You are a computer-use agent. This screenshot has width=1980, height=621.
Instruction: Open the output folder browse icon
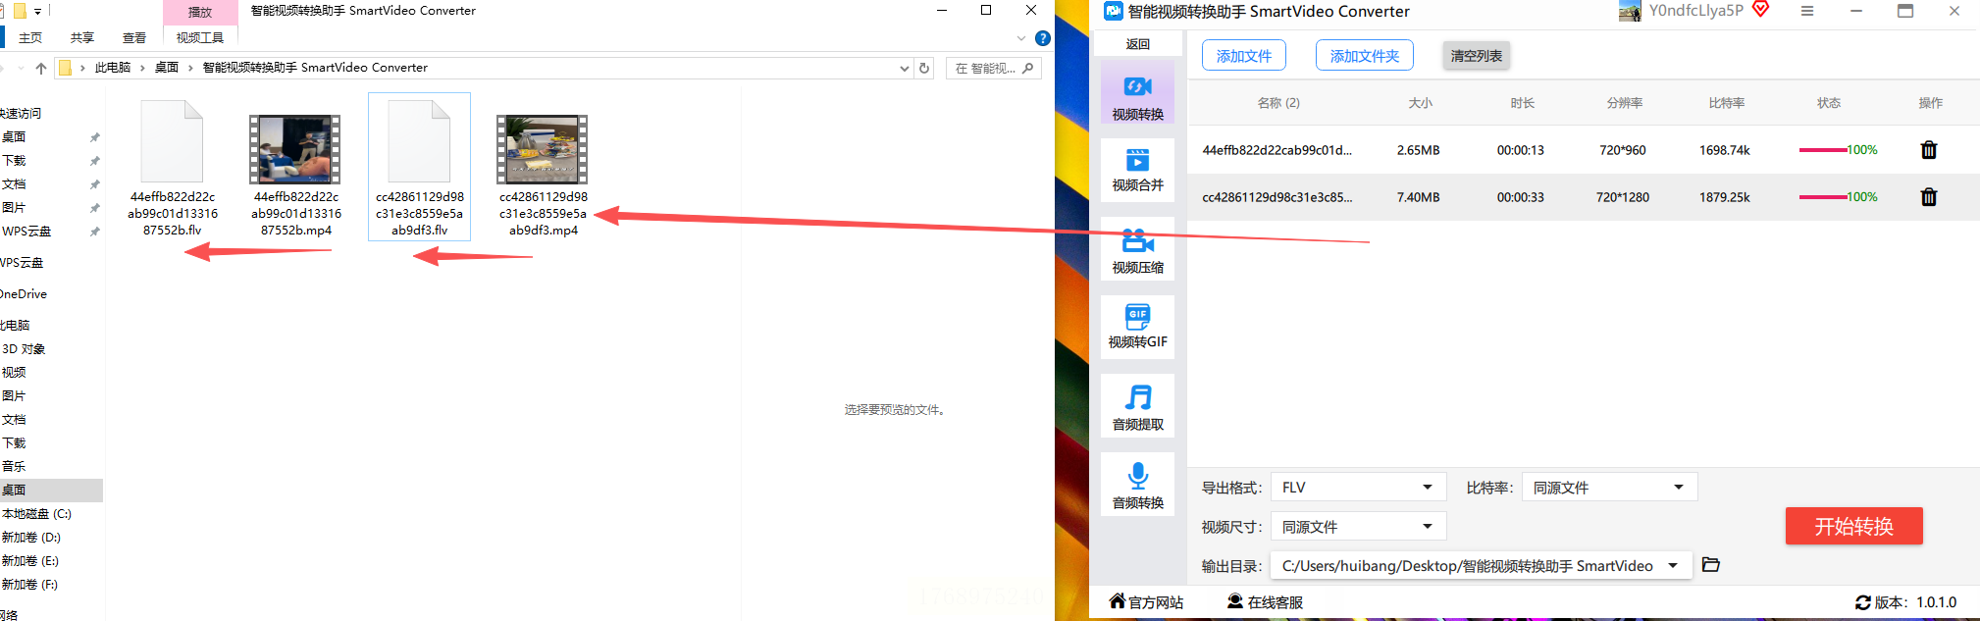coord(1711,565)
